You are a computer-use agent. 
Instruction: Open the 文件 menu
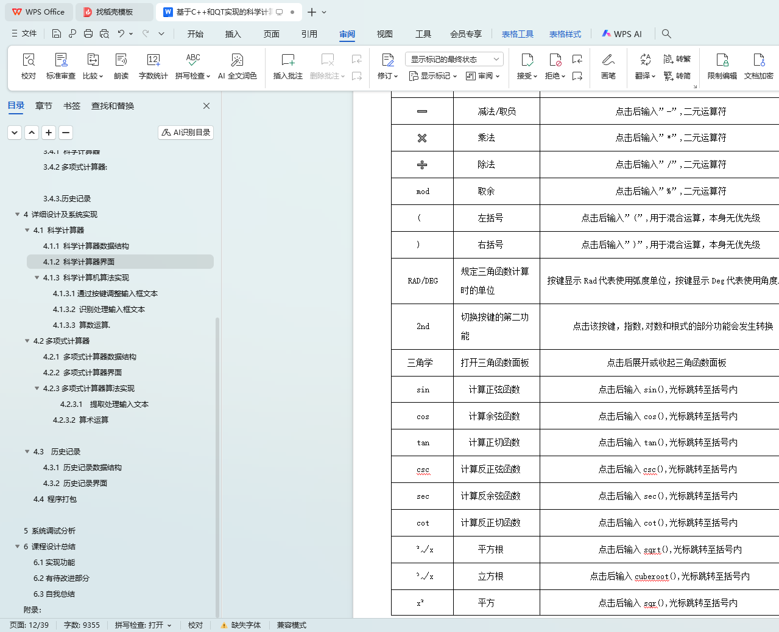coord(24,33)
